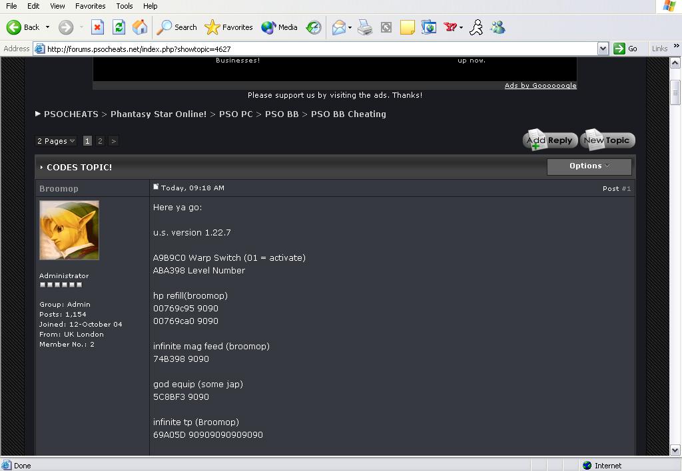Click the next page > arrow
Image resolution: width=682 pixels, height=471 pixels.
coord(113,141)
